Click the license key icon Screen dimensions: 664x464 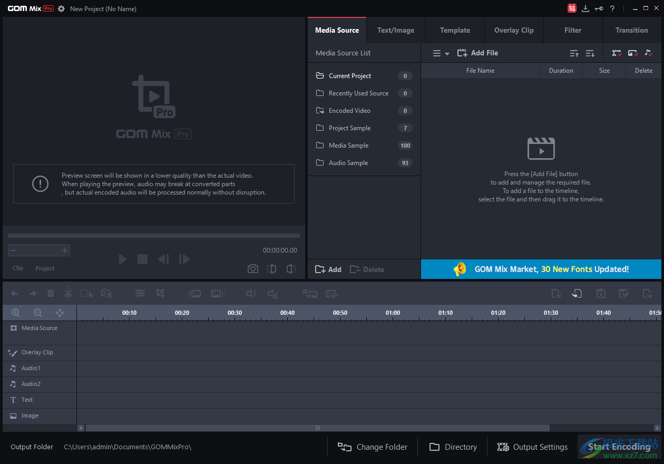point(599,8)
